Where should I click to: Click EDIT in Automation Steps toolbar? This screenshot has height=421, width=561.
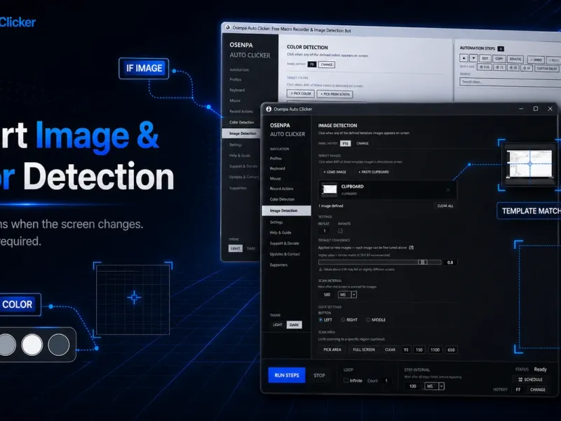[485, 58]
